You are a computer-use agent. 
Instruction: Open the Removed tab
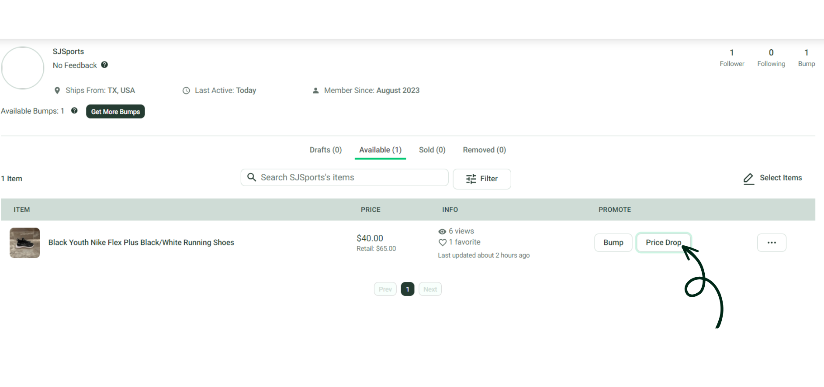click(484, 150)
